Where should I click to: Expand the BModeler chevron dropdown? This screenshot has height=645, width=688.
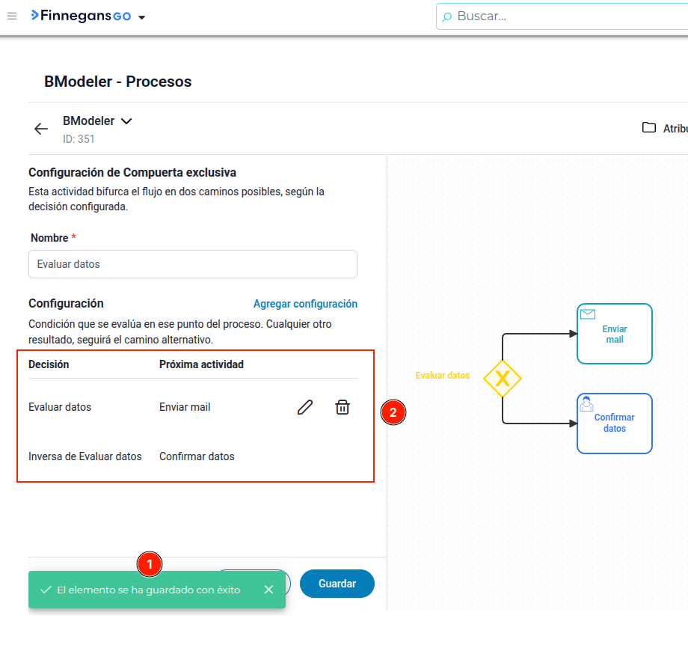click(126, 120)
